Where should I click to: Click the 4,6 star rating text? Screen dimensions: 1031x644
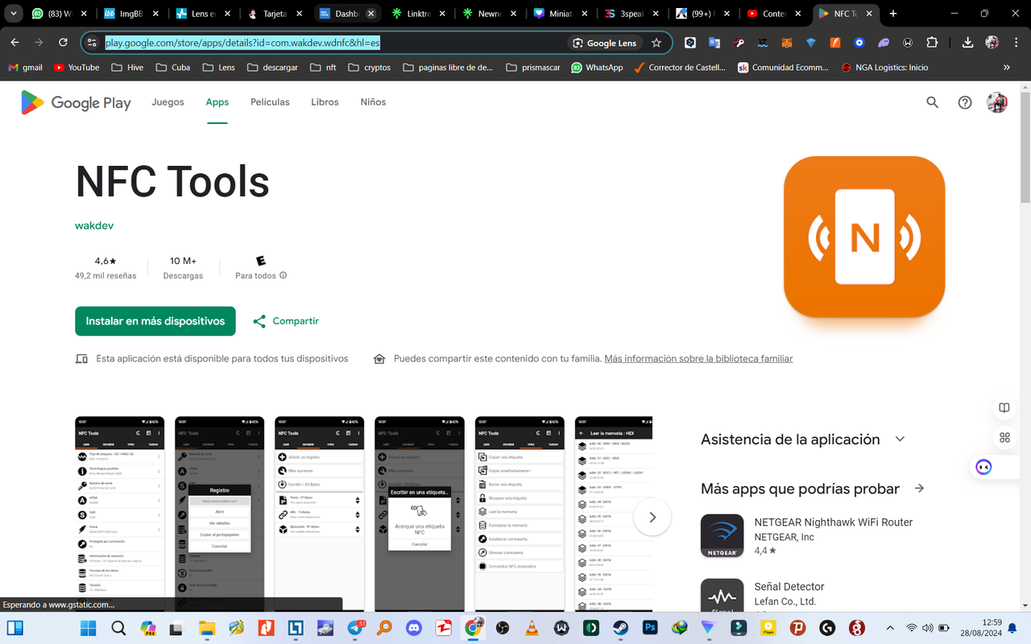tap(106, 261)
